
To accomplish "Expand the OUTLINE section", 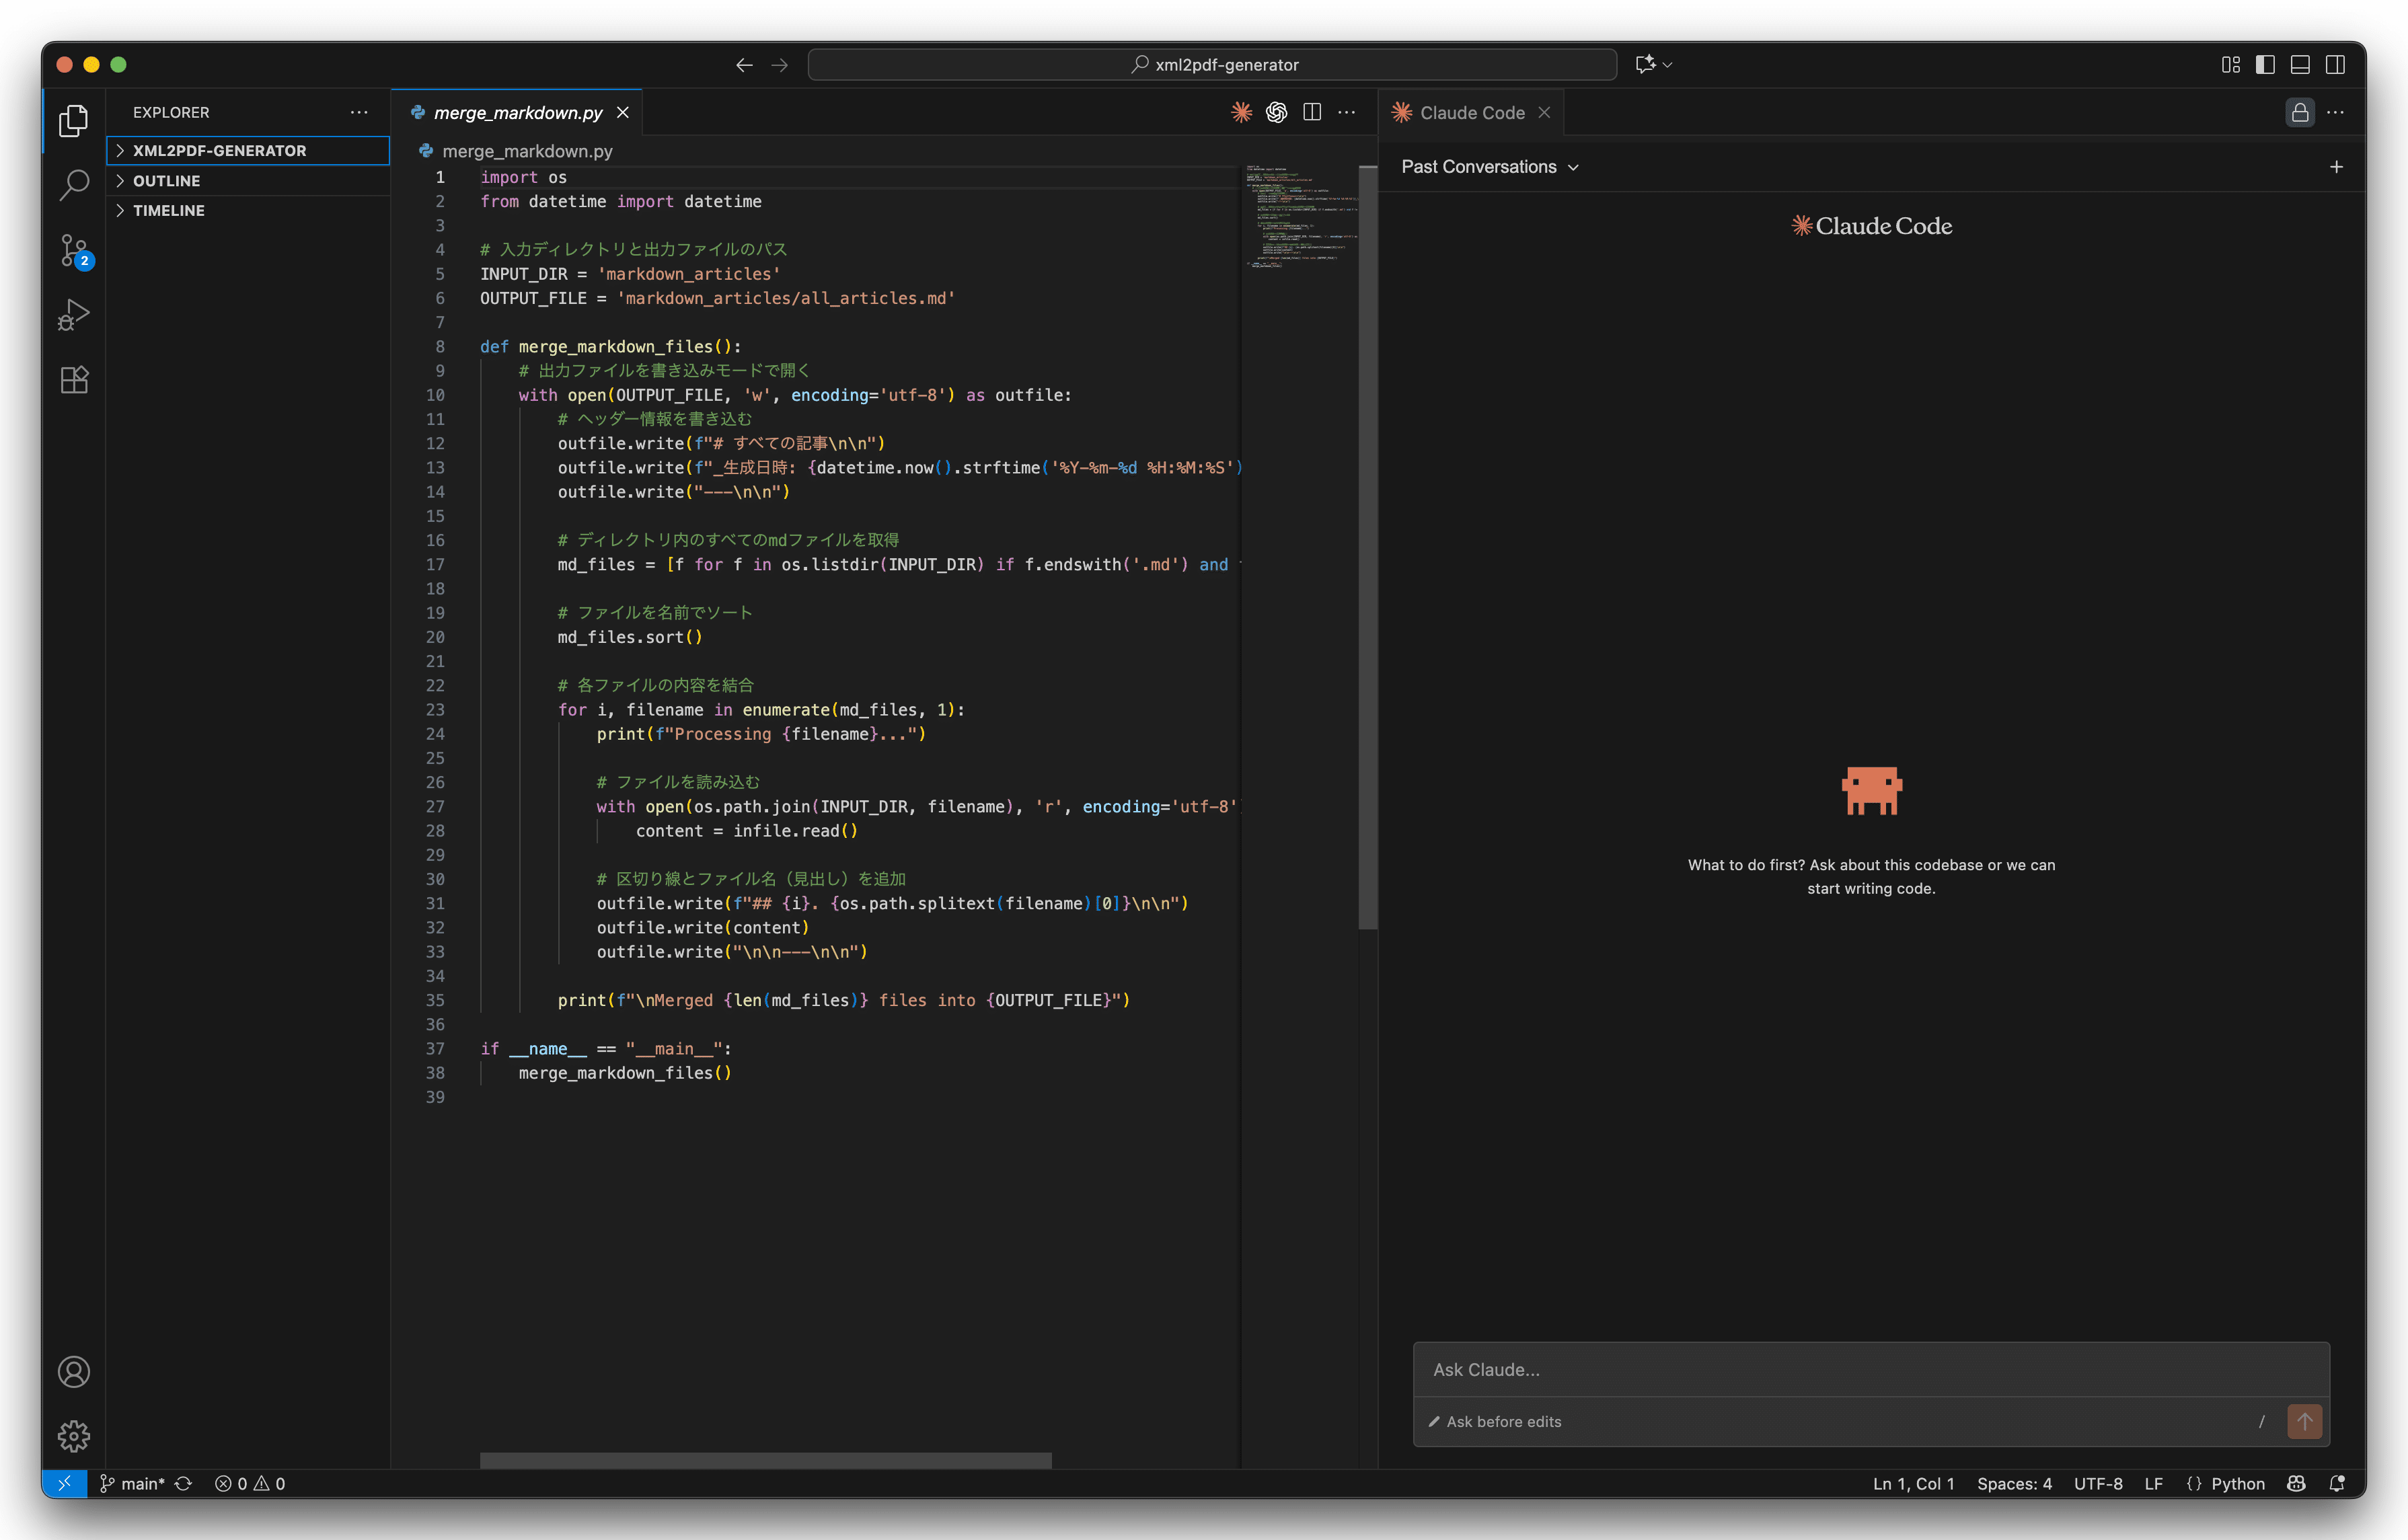I will click(x=166, y=181).
